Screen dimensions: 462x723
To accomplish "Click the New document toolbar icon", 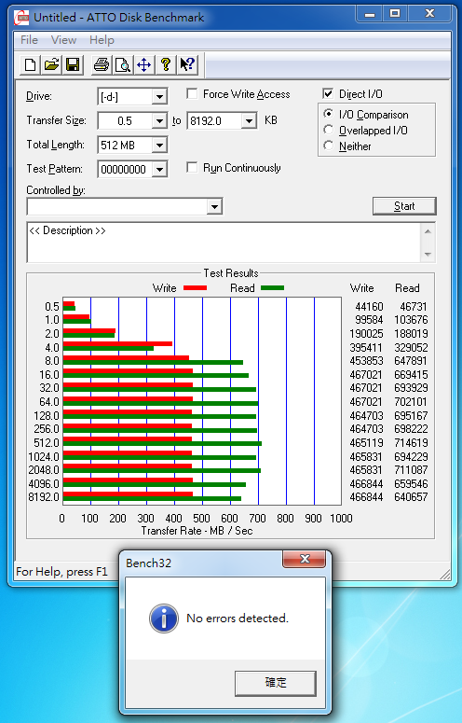I will [x=31, y=64].
